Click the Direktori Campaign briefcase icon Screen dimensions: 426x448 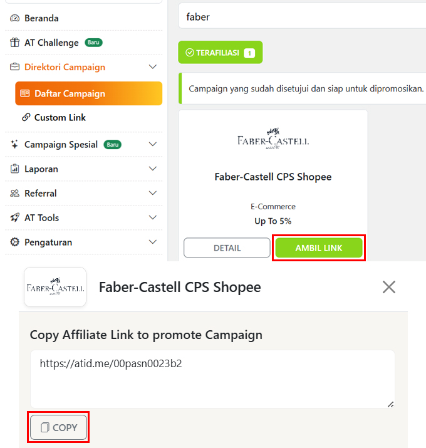coord(14,67)
